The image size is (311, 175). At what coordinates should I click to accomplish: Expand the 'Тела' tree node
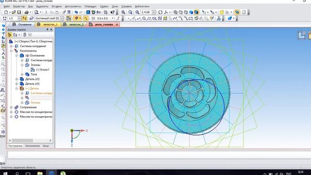[x=22, y=74]
